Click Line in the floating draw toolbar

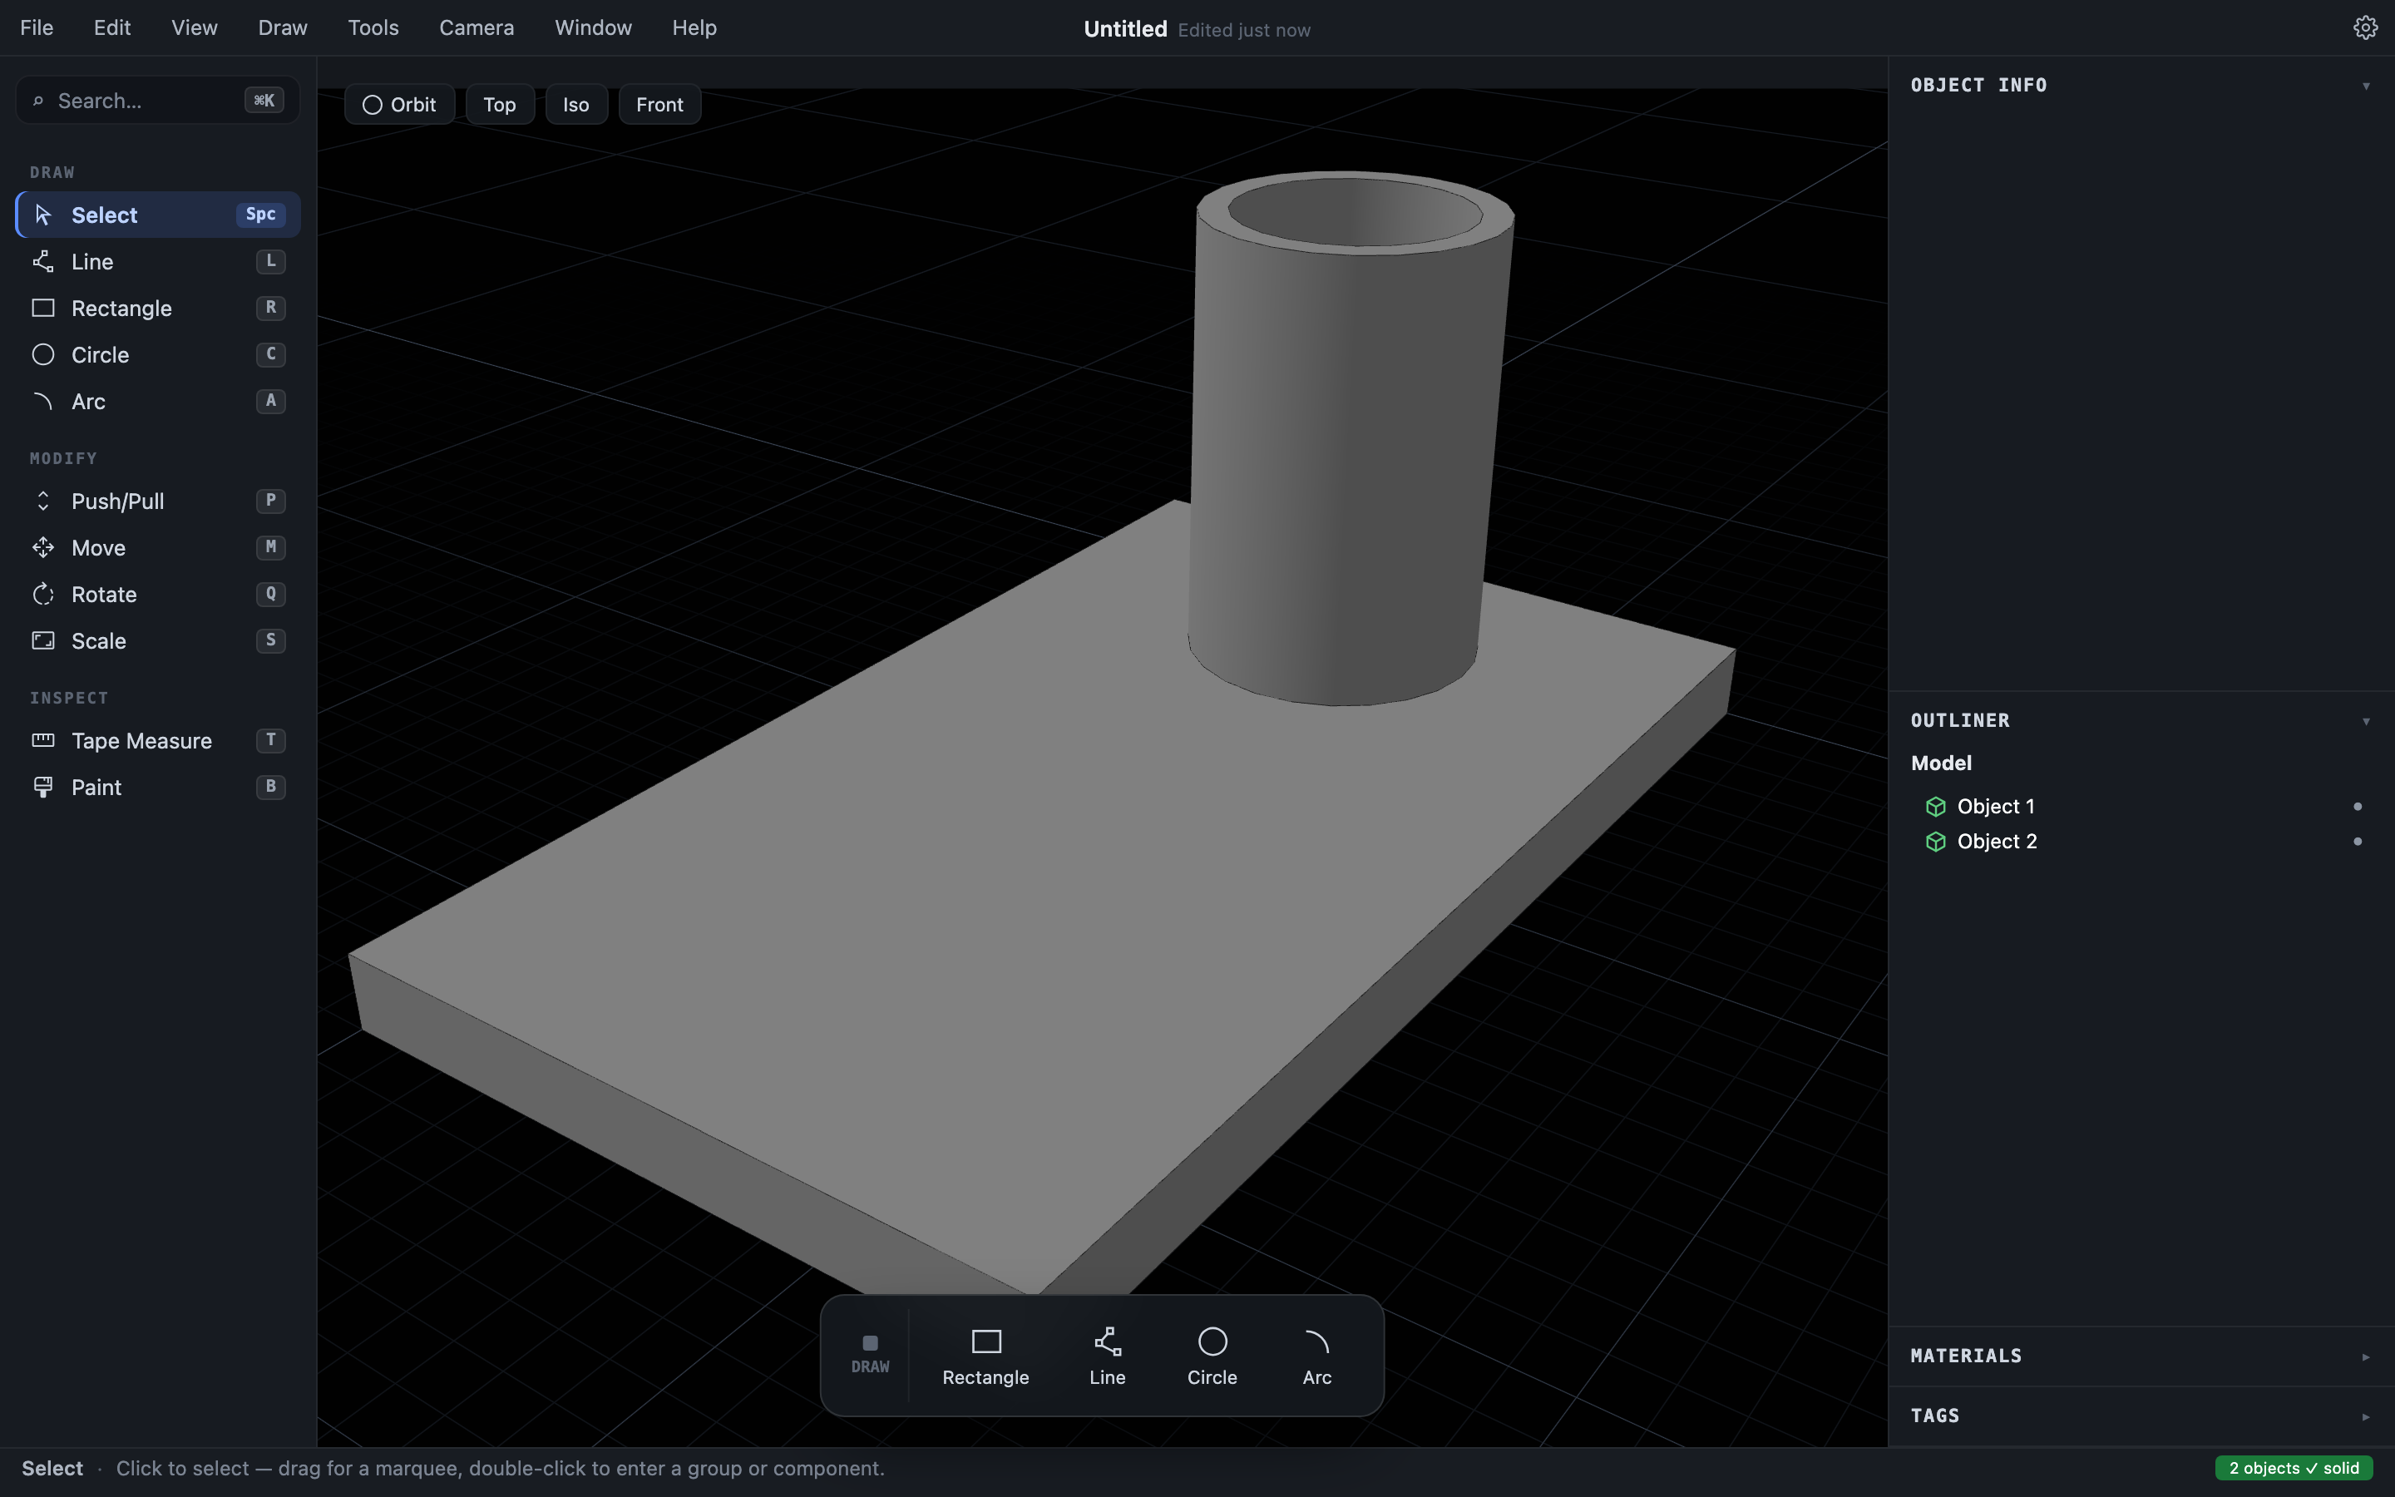pyautogui.click(x=1108, y=1356)
